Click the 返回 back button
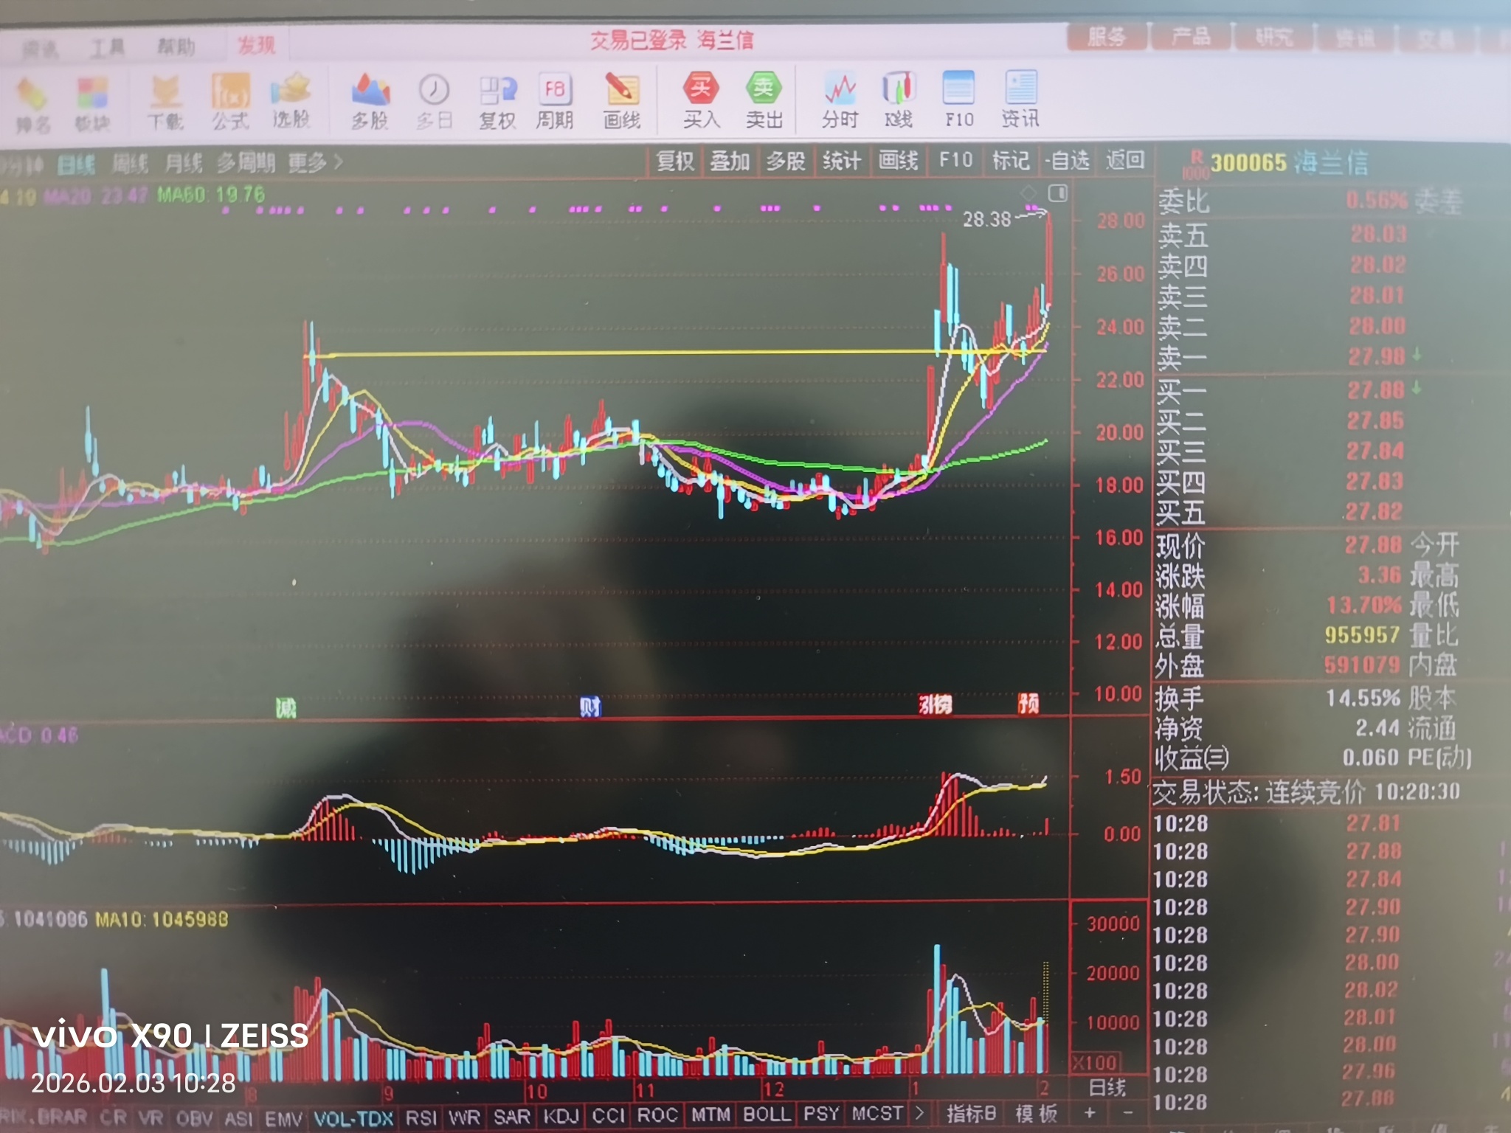This screenshot has width=1511, height=1133. [x=1124, y=159]
